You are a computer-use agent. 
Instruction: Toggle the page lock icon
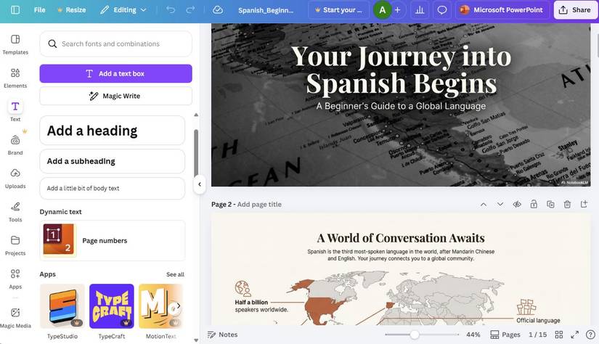[534, 205]
